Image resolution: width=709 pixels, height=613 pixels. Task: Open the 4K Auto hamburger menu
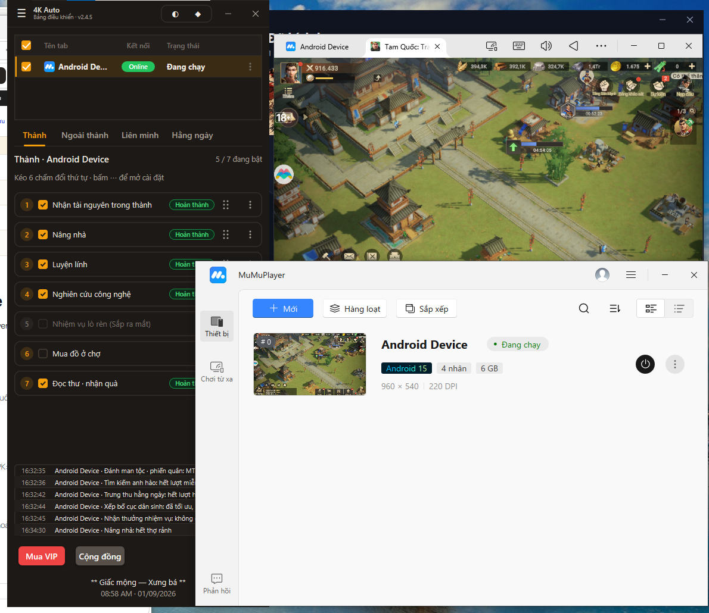tap(21, 14)
